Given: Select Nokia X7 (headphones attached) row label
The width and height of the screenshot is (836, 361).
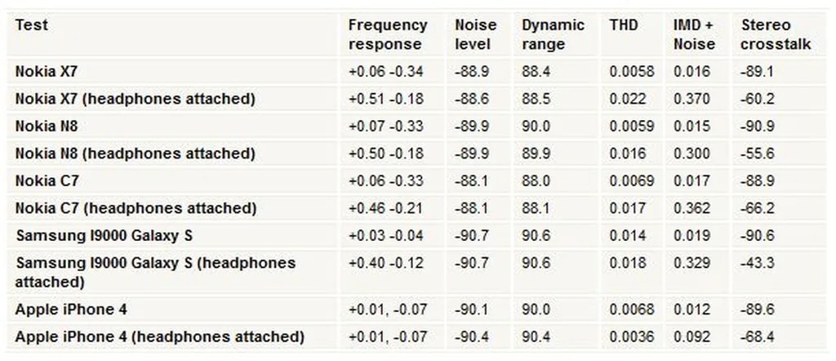Looking at the screenshot, I should [135, 99].
